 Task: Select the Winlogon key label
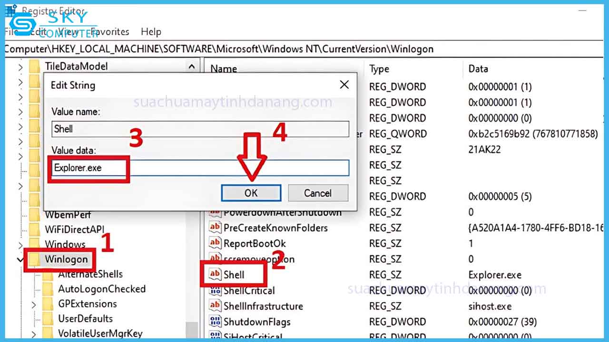point(66,259)
